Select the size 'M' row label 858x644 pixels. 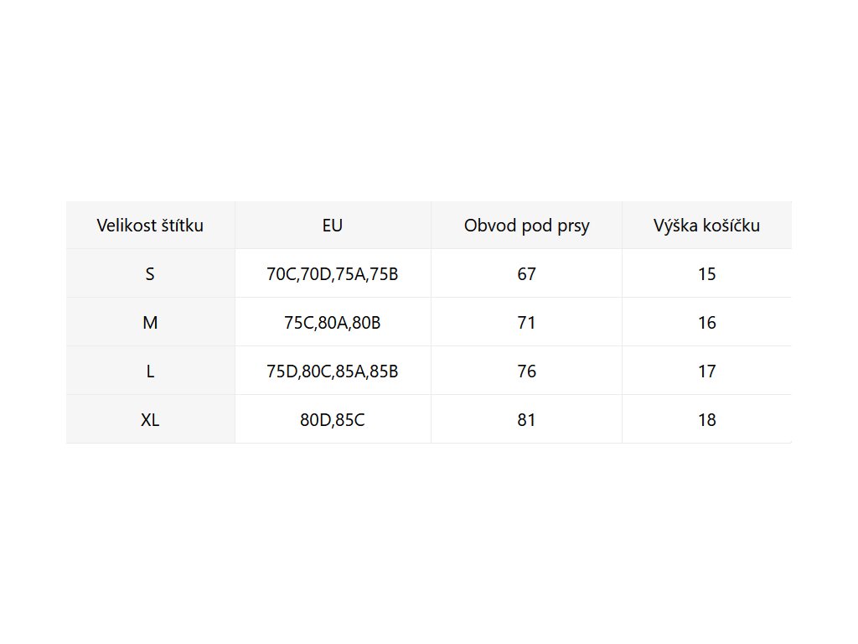150,323
